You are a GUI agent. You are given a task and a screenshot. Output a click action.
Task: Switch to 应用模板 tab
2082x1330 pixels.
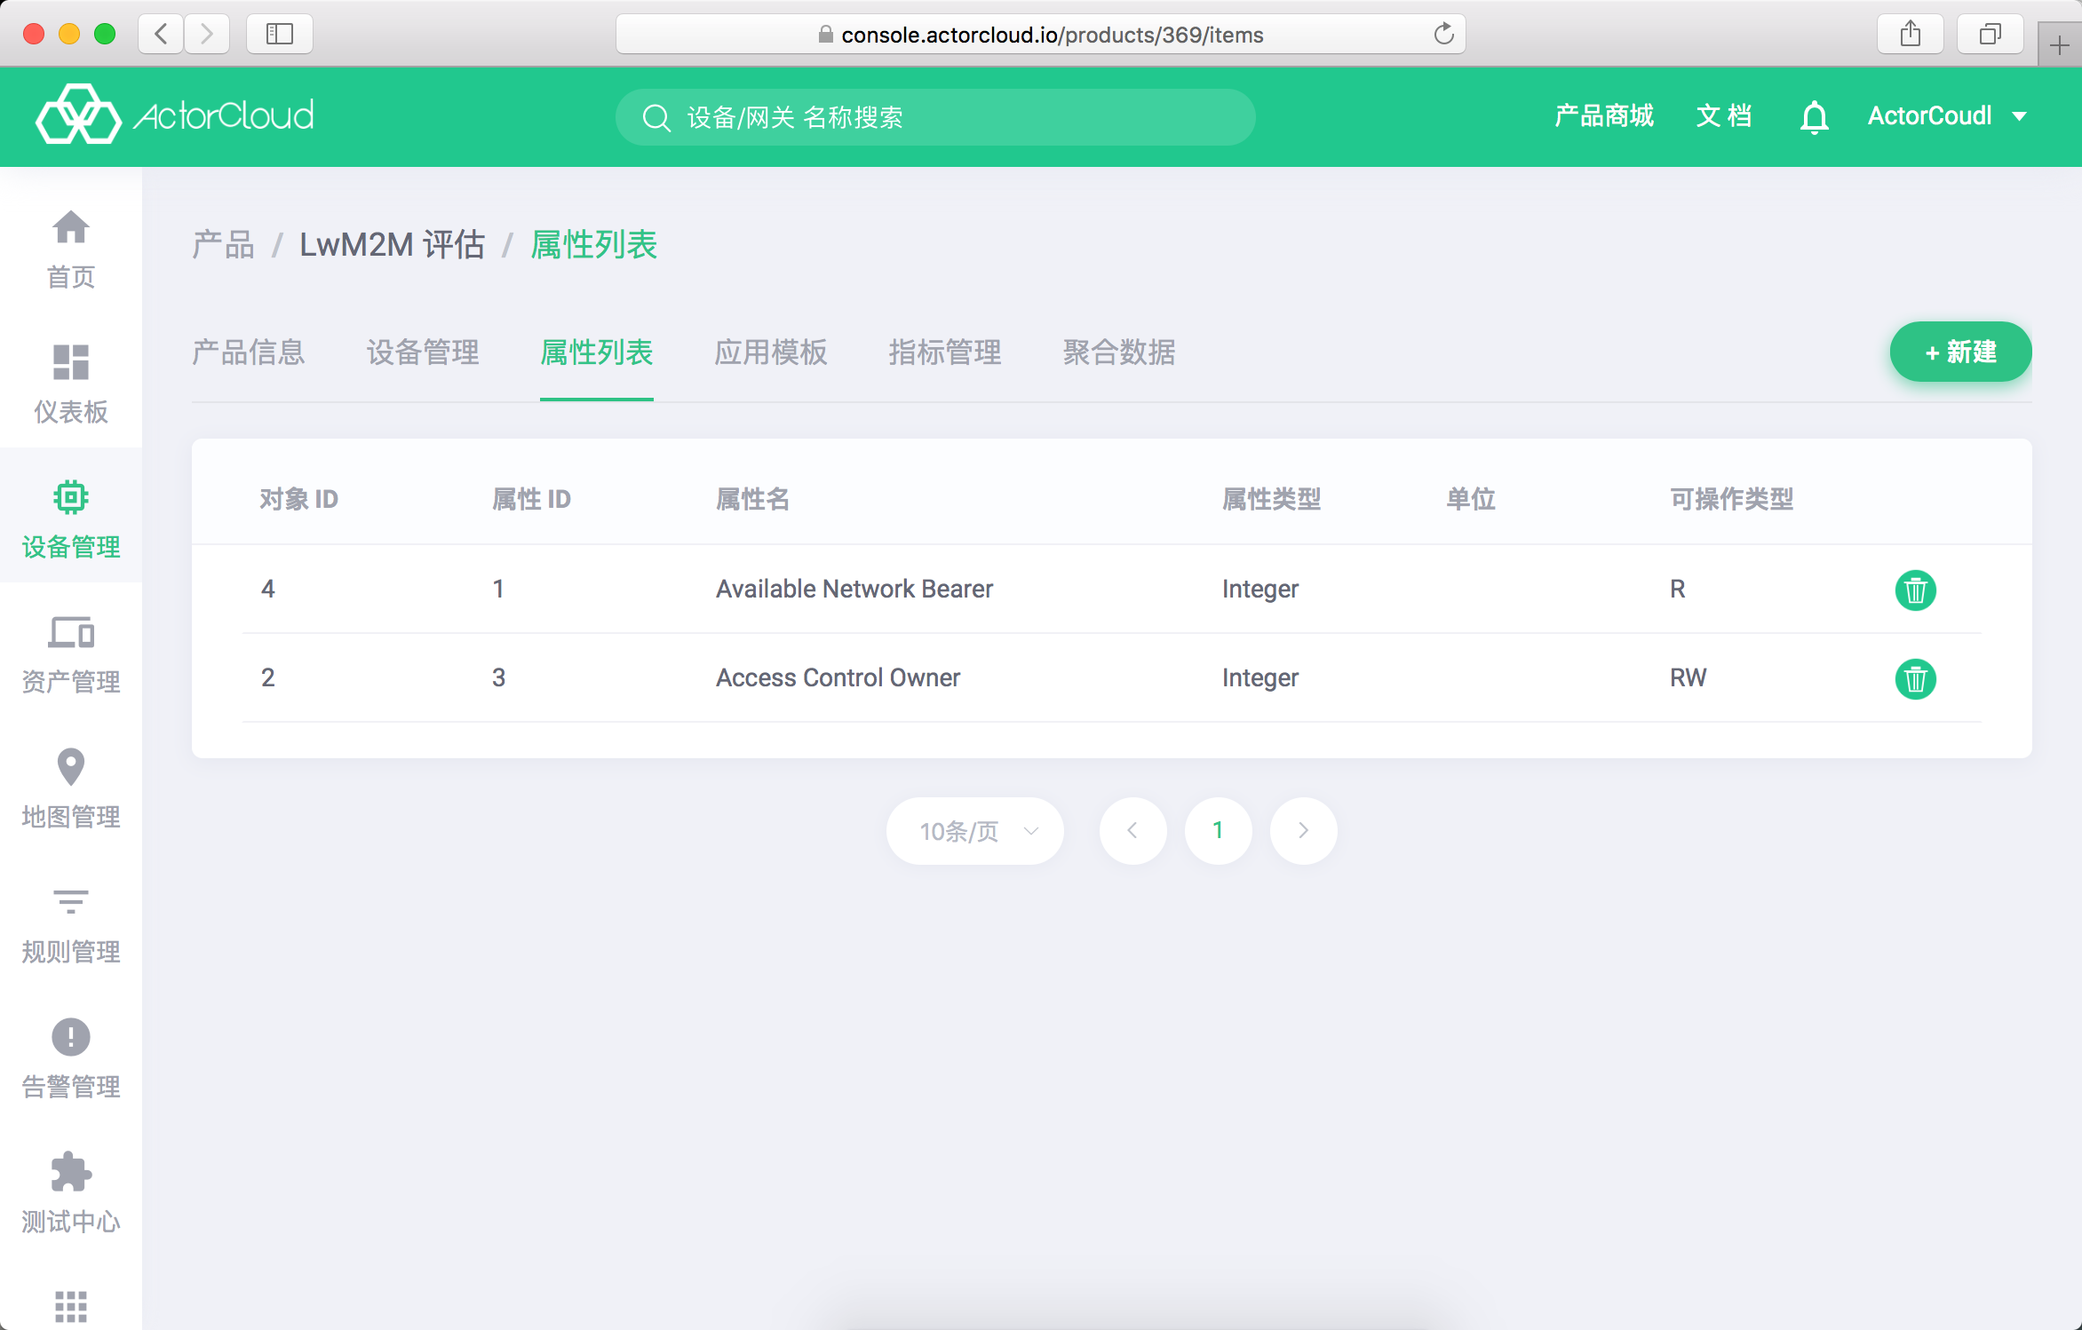coord(771,352)
